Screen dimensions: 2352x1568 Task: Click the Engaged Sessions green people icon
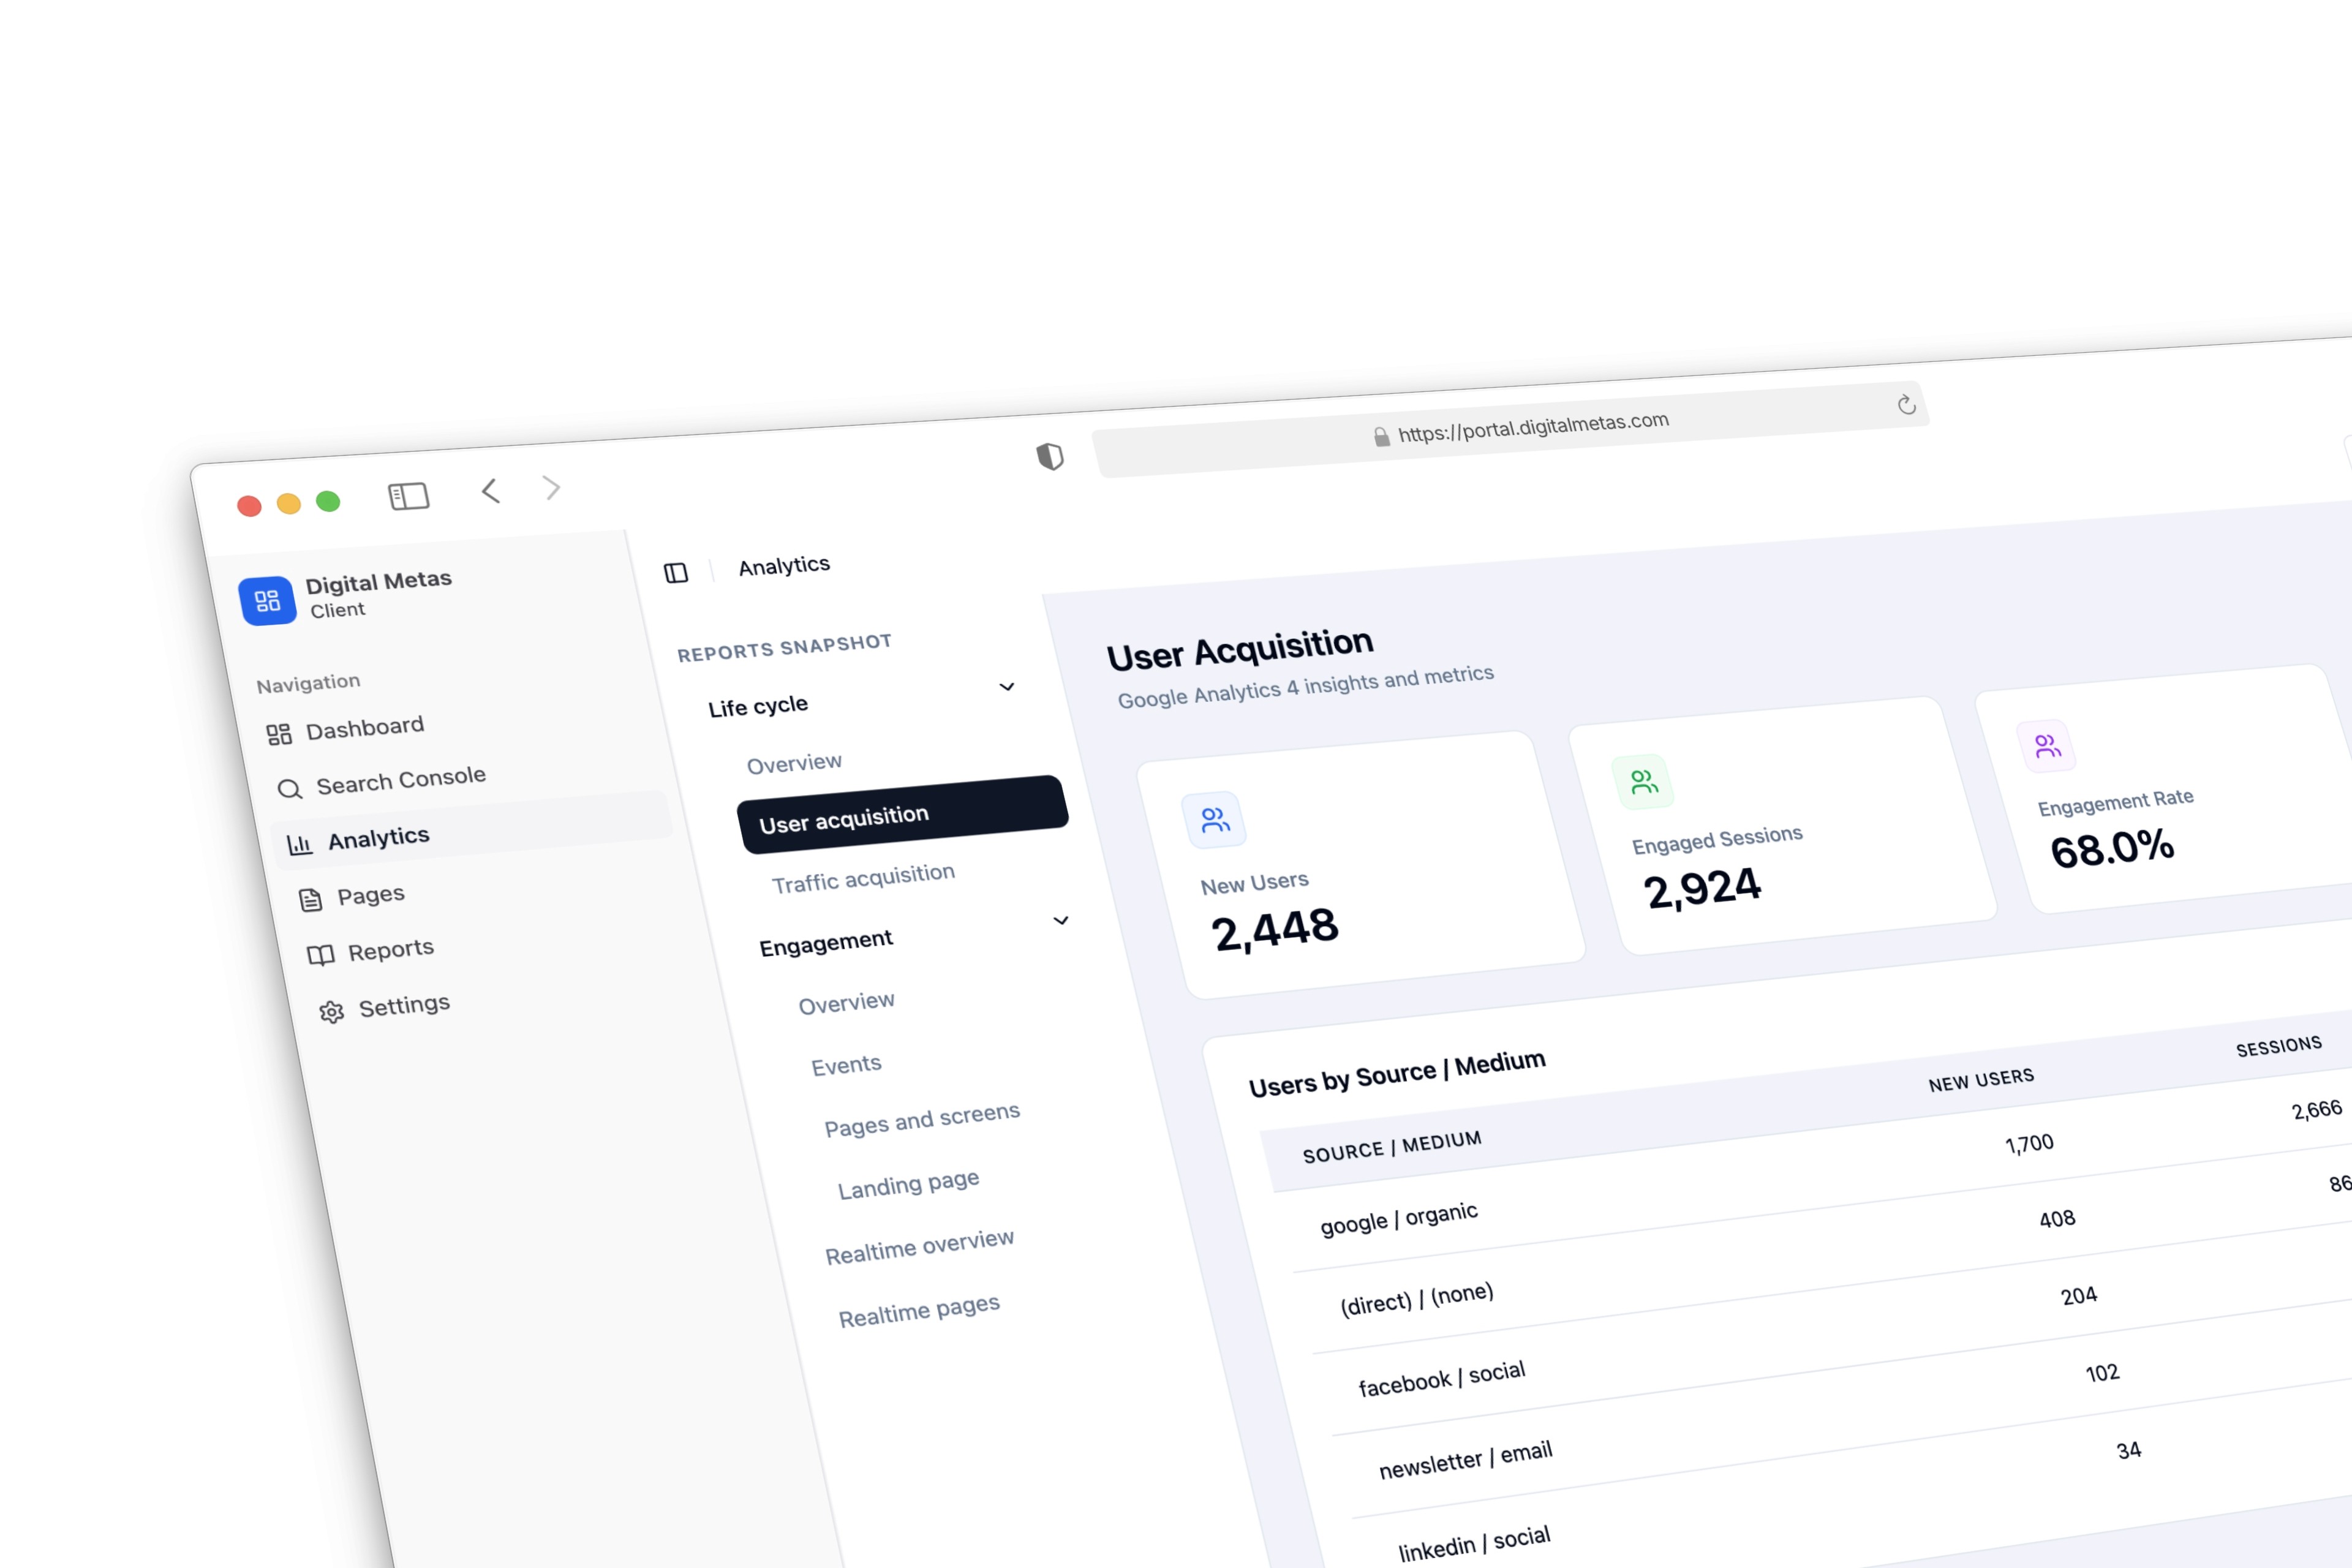(x=1643, y=782)
